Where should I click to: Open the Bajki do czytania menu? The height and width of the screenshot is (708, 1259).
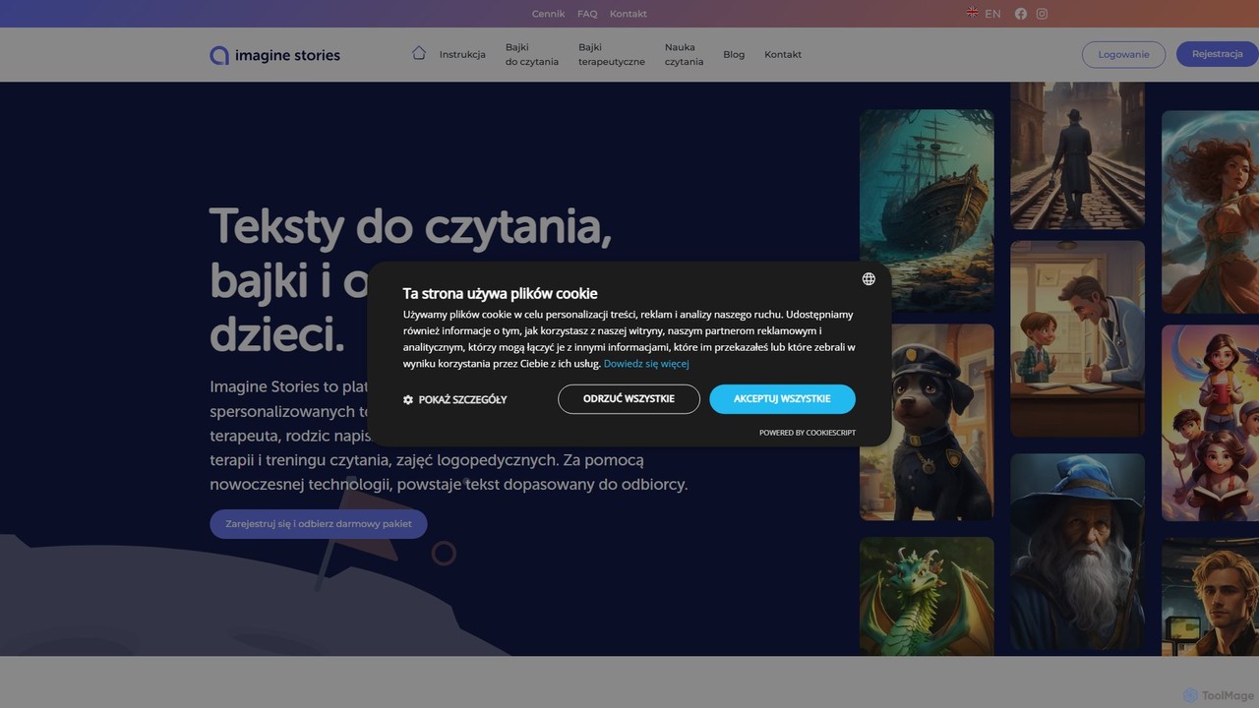pos(532,54)
